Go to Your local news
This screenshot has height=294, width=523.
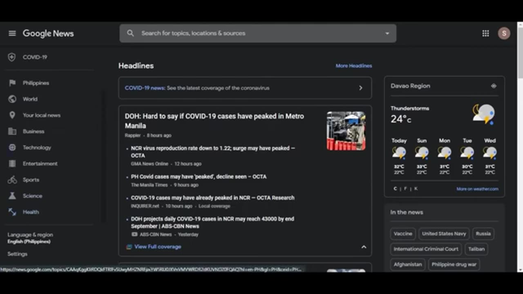[x=41, y=115]
